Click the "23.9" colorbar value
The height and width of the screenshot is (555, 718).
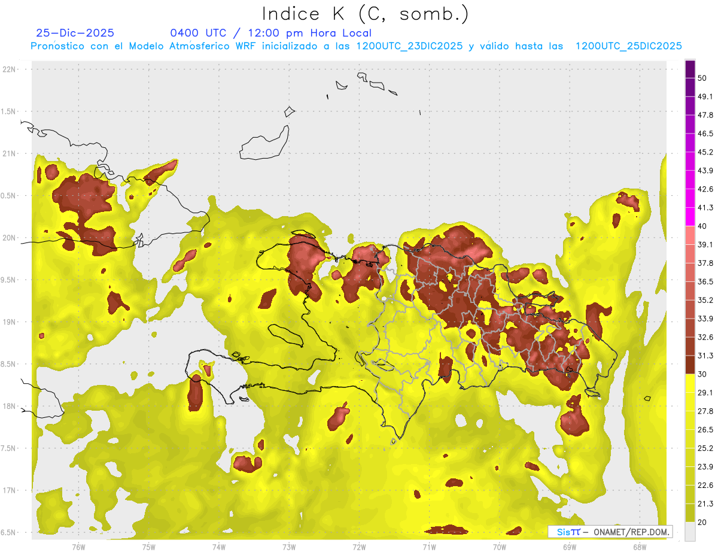coord(705,467)
